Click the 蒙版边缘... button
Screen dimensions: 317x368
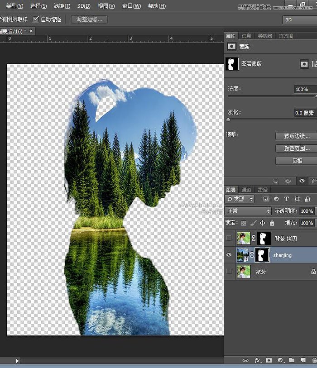297,136
